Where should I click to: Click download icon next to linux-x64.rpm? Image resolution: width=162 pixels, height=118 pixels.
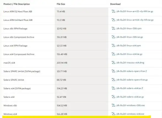[114, 45]
